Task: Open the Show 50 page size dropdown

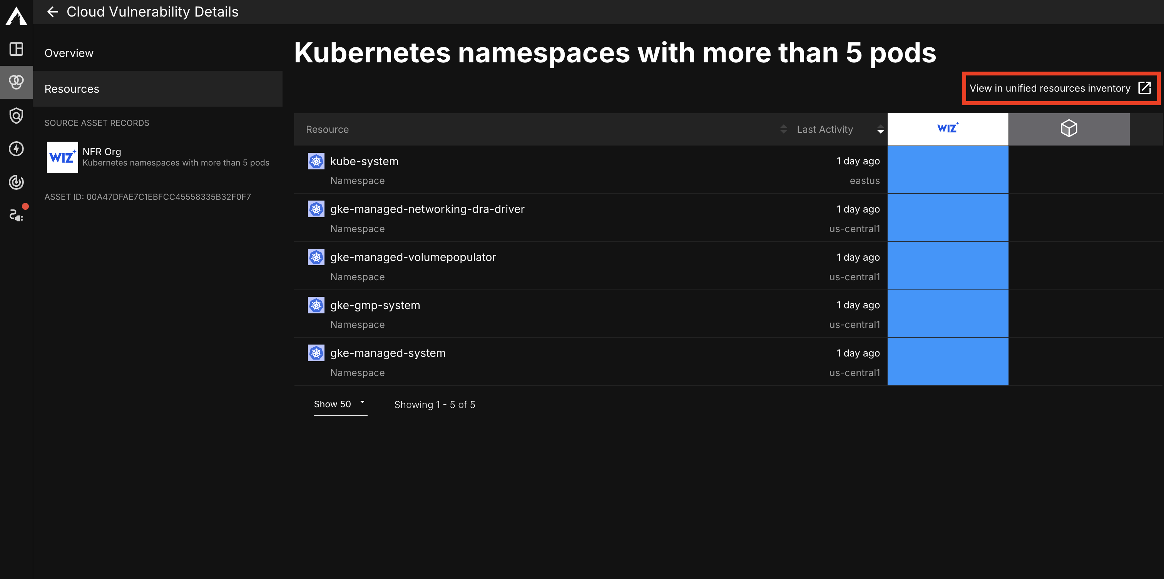Action: click(x=340, y=404)
